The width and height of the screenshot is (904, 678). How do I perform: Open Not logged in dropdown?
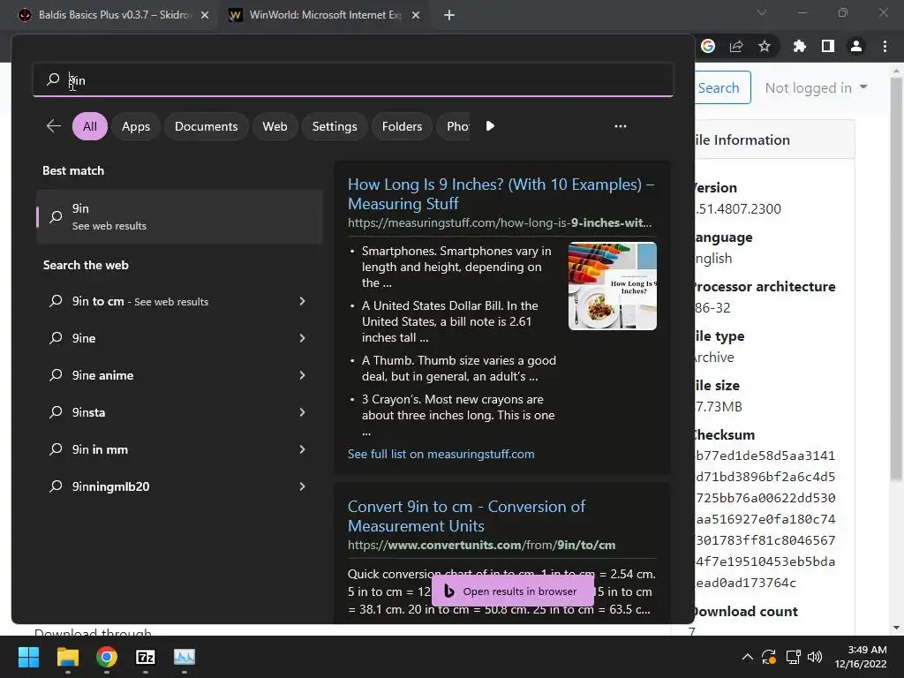click(816, 87)
